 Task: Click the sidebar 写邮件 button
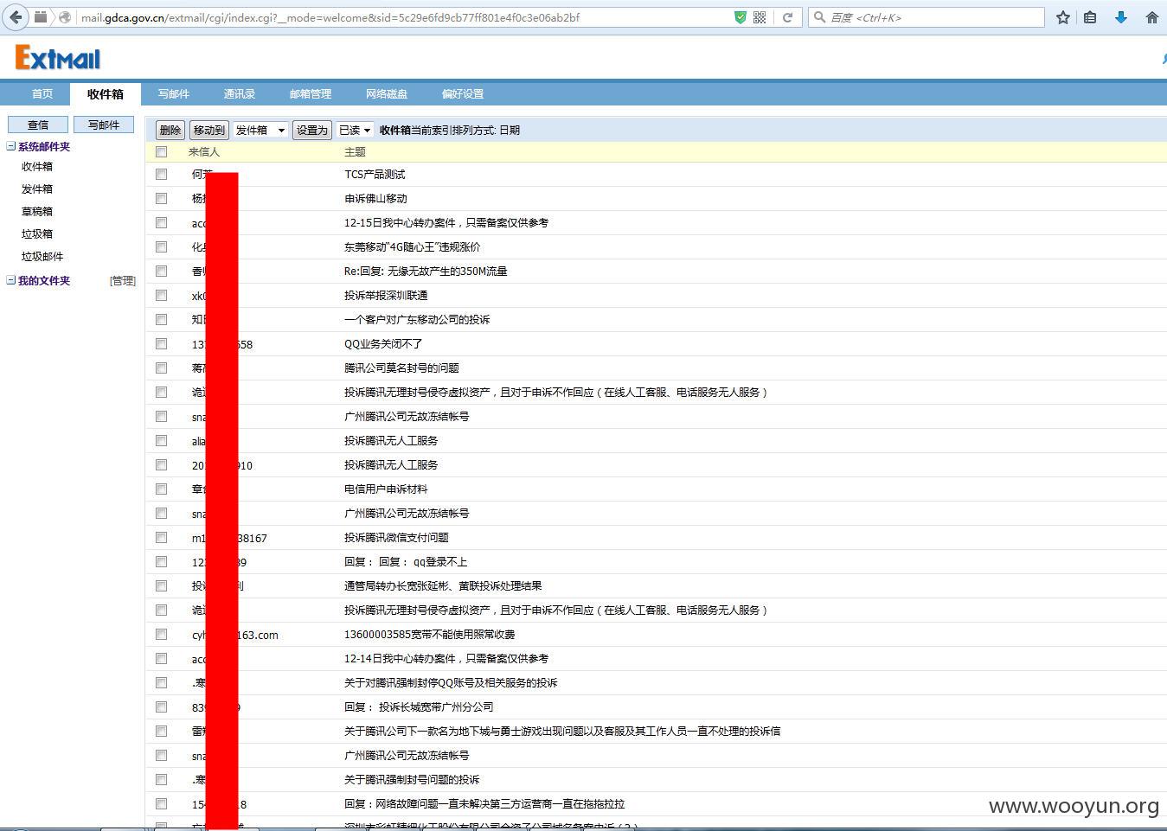[104, 125]
